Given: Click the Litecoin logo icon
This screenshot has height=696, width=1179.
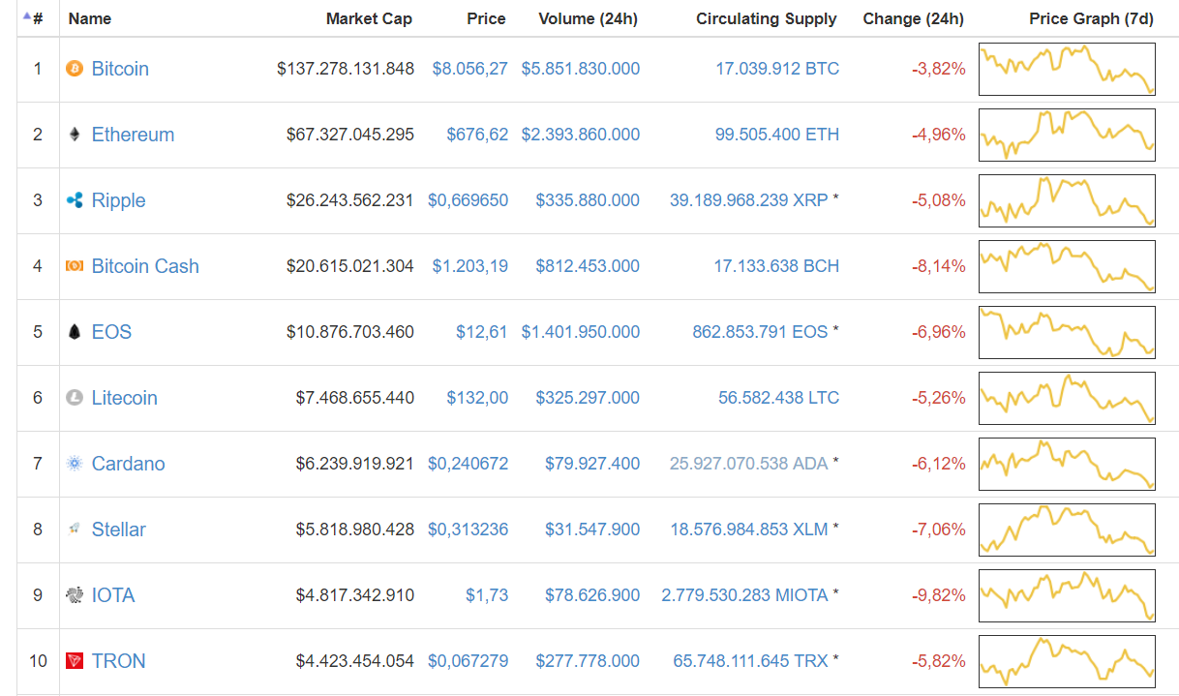Looking at the screenshot, I should point(75,398).
